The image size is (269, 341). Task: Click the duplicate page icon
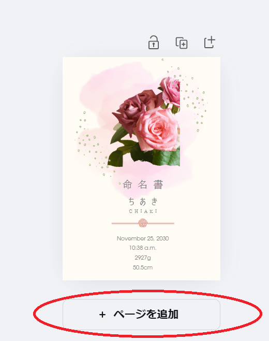[182, 42]
